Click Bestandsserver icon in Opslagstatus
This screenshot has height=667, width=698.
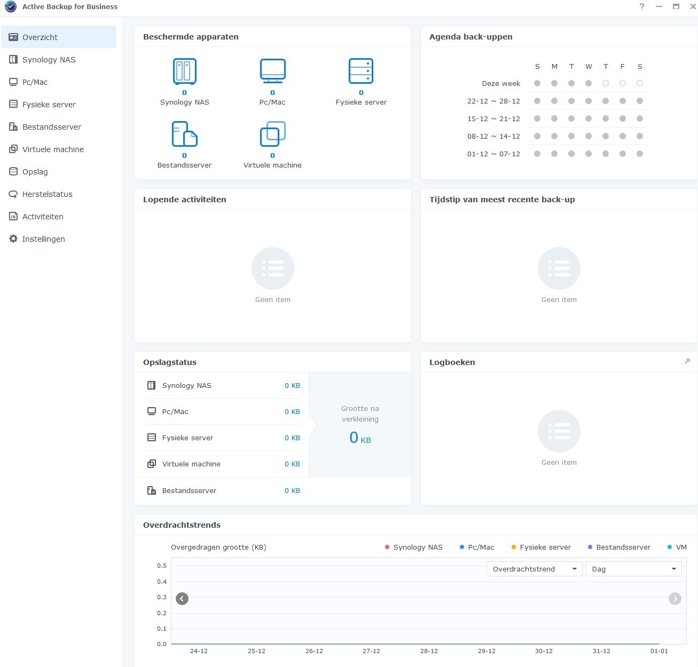[151, 490]
